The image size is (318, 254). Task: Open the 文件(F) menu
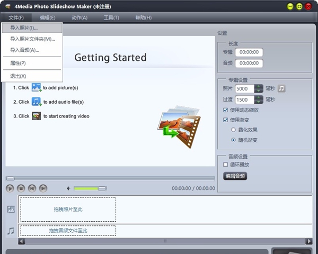[x=16, y=17]
